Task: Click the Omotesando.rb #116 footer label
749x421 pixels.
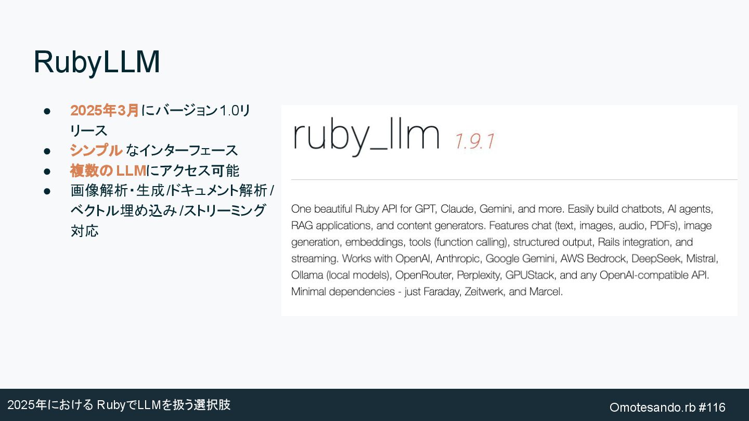Action: coord(667,407)
